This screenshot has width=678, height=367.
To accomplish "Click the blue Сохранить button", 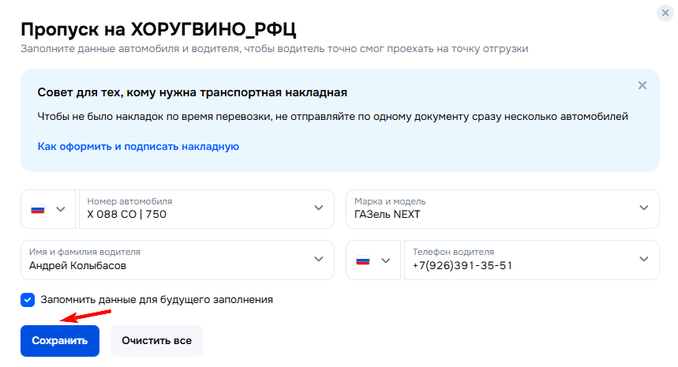I will click(x=60, y=341).
